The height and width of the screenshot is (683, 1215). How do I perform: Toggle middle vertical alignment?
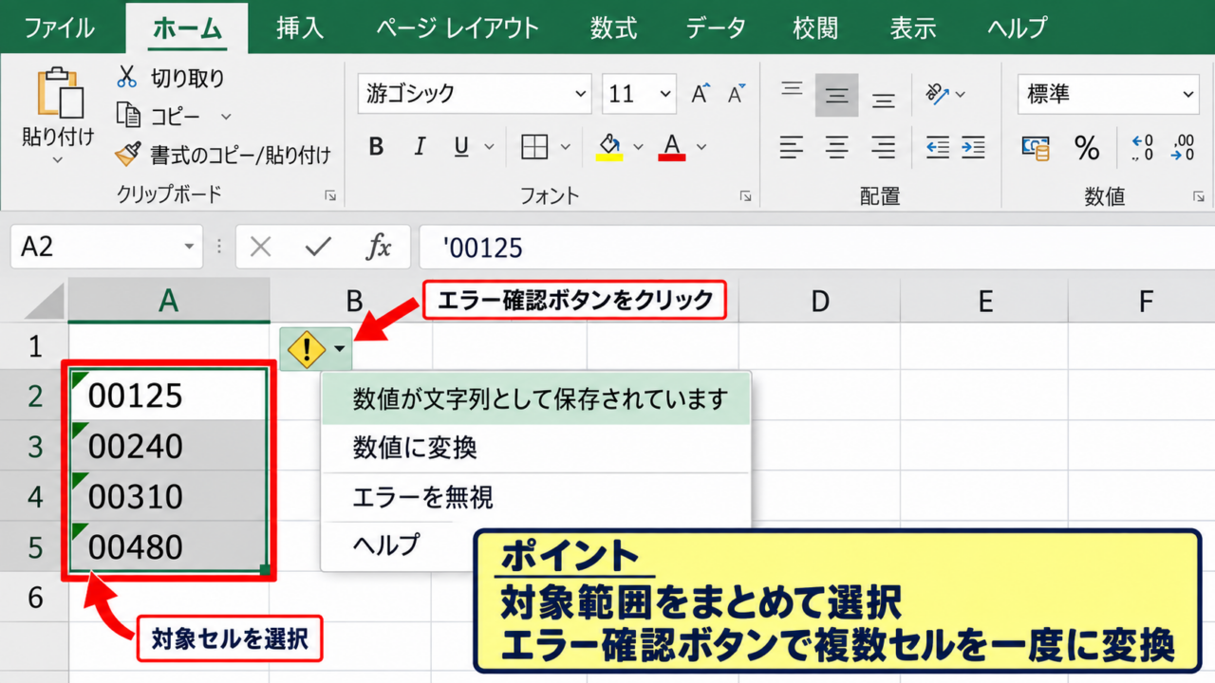click(x=836, y=95)
